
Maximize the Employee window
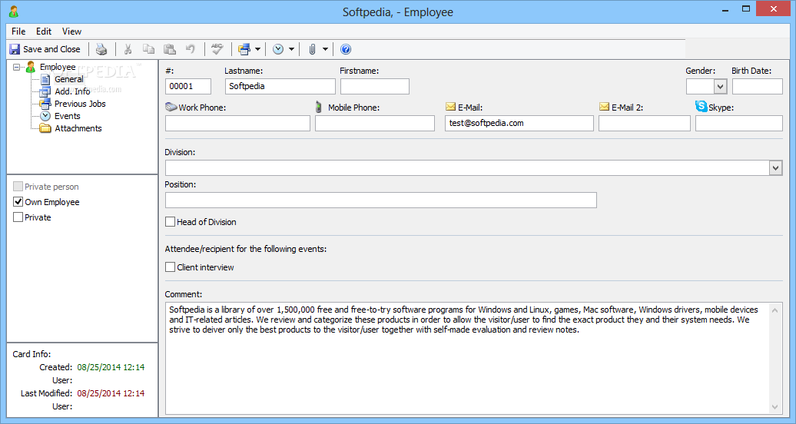pos(746,9)
